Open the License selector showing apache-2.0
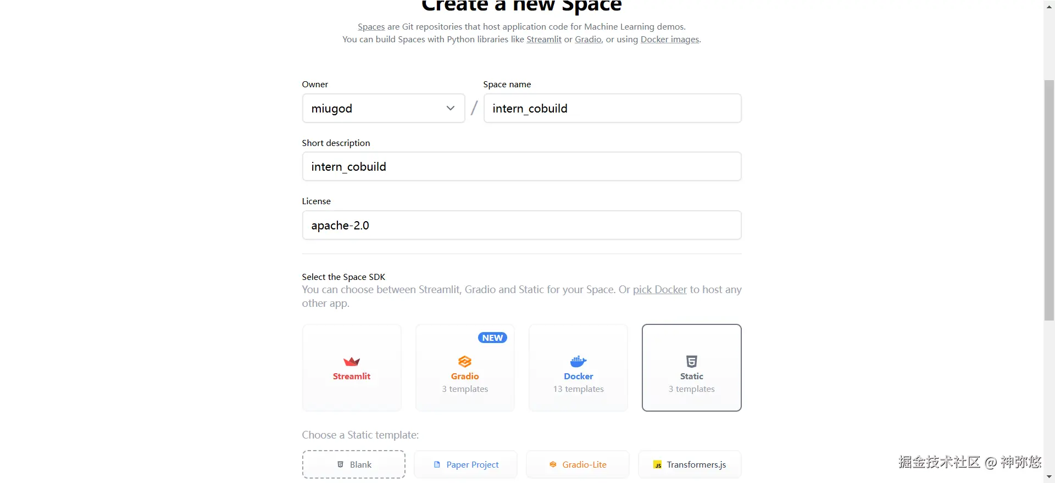 coord(521,225)
